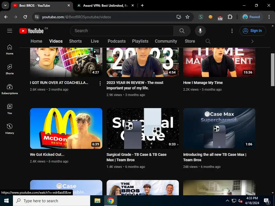Click the Case Max Supercharged thumbnail

pyautogui.click(x=219, y=128)
